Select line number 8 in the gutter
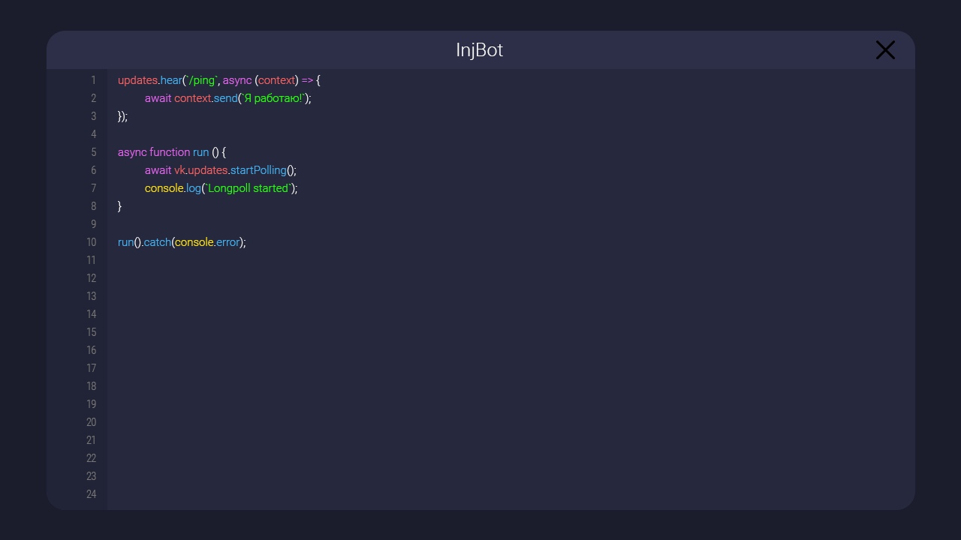This screenshot has width=961, height=540. tap(93, 206)
